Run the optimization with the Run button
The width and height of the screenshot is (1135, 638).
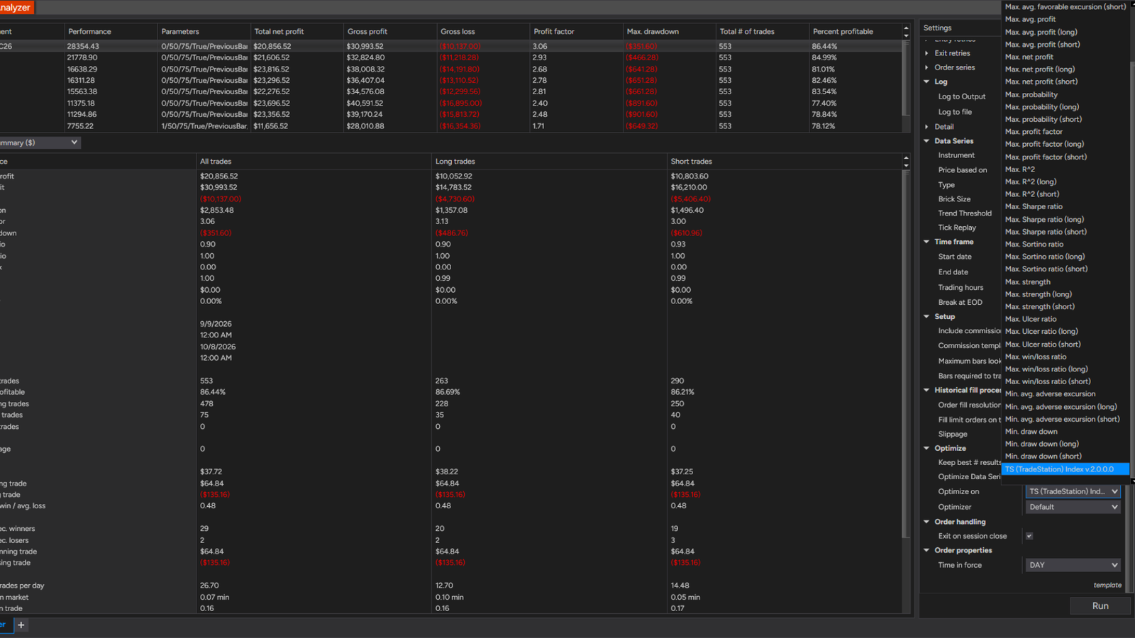pos(1100,606)
